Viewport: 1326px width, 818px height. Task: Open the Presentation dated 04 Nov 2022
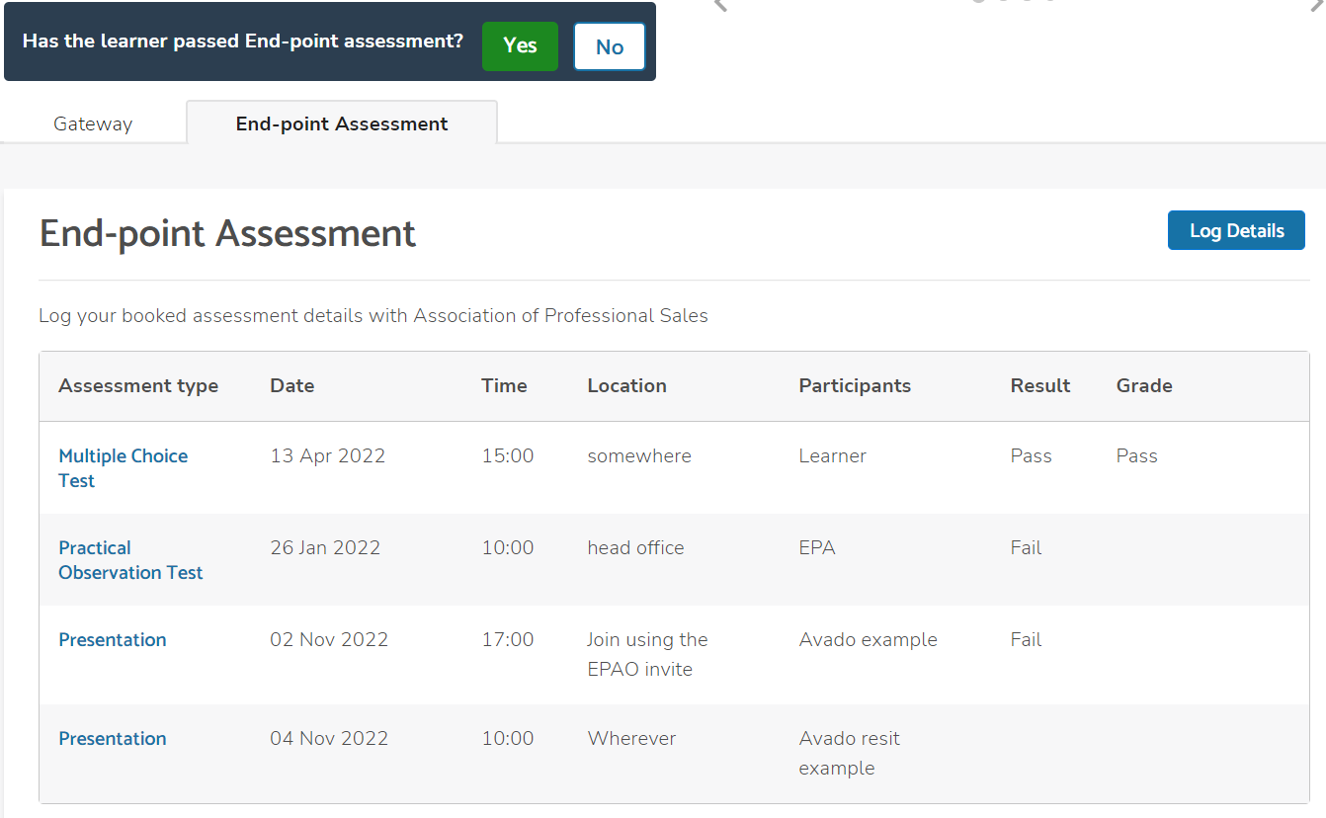click(113, 739)
